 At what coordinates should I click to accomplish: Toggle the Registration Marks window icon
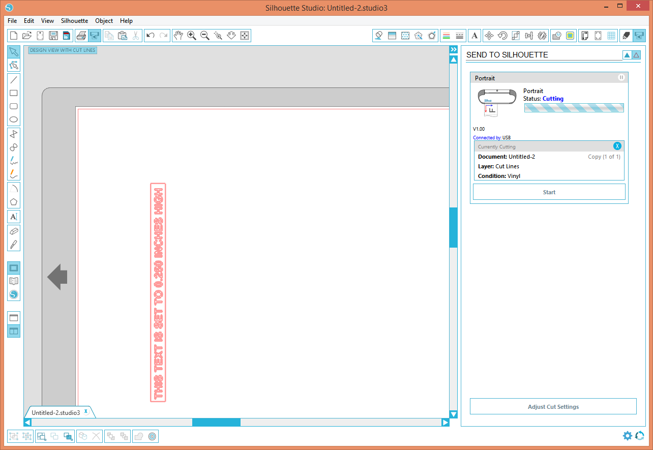(x=598, y=36)
